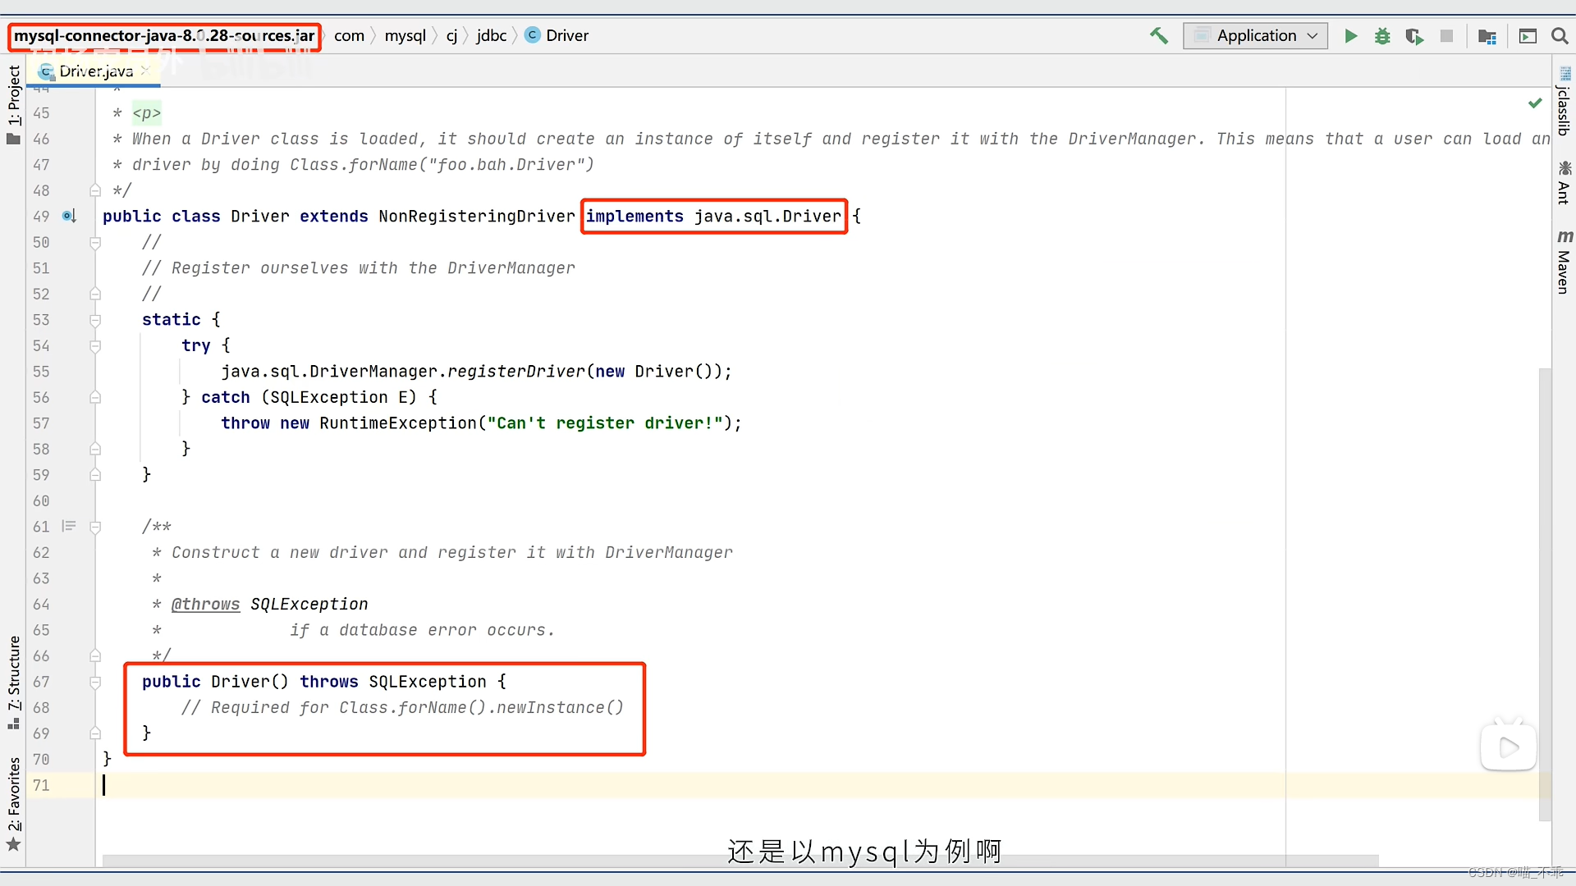Click the mysql breadcrumb segment
Viewport: 1576px width, 886px height.
405,36
